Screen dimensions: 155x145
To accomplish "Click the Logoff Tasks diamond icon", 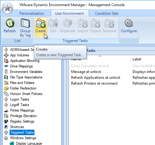I will coord(6,105).
